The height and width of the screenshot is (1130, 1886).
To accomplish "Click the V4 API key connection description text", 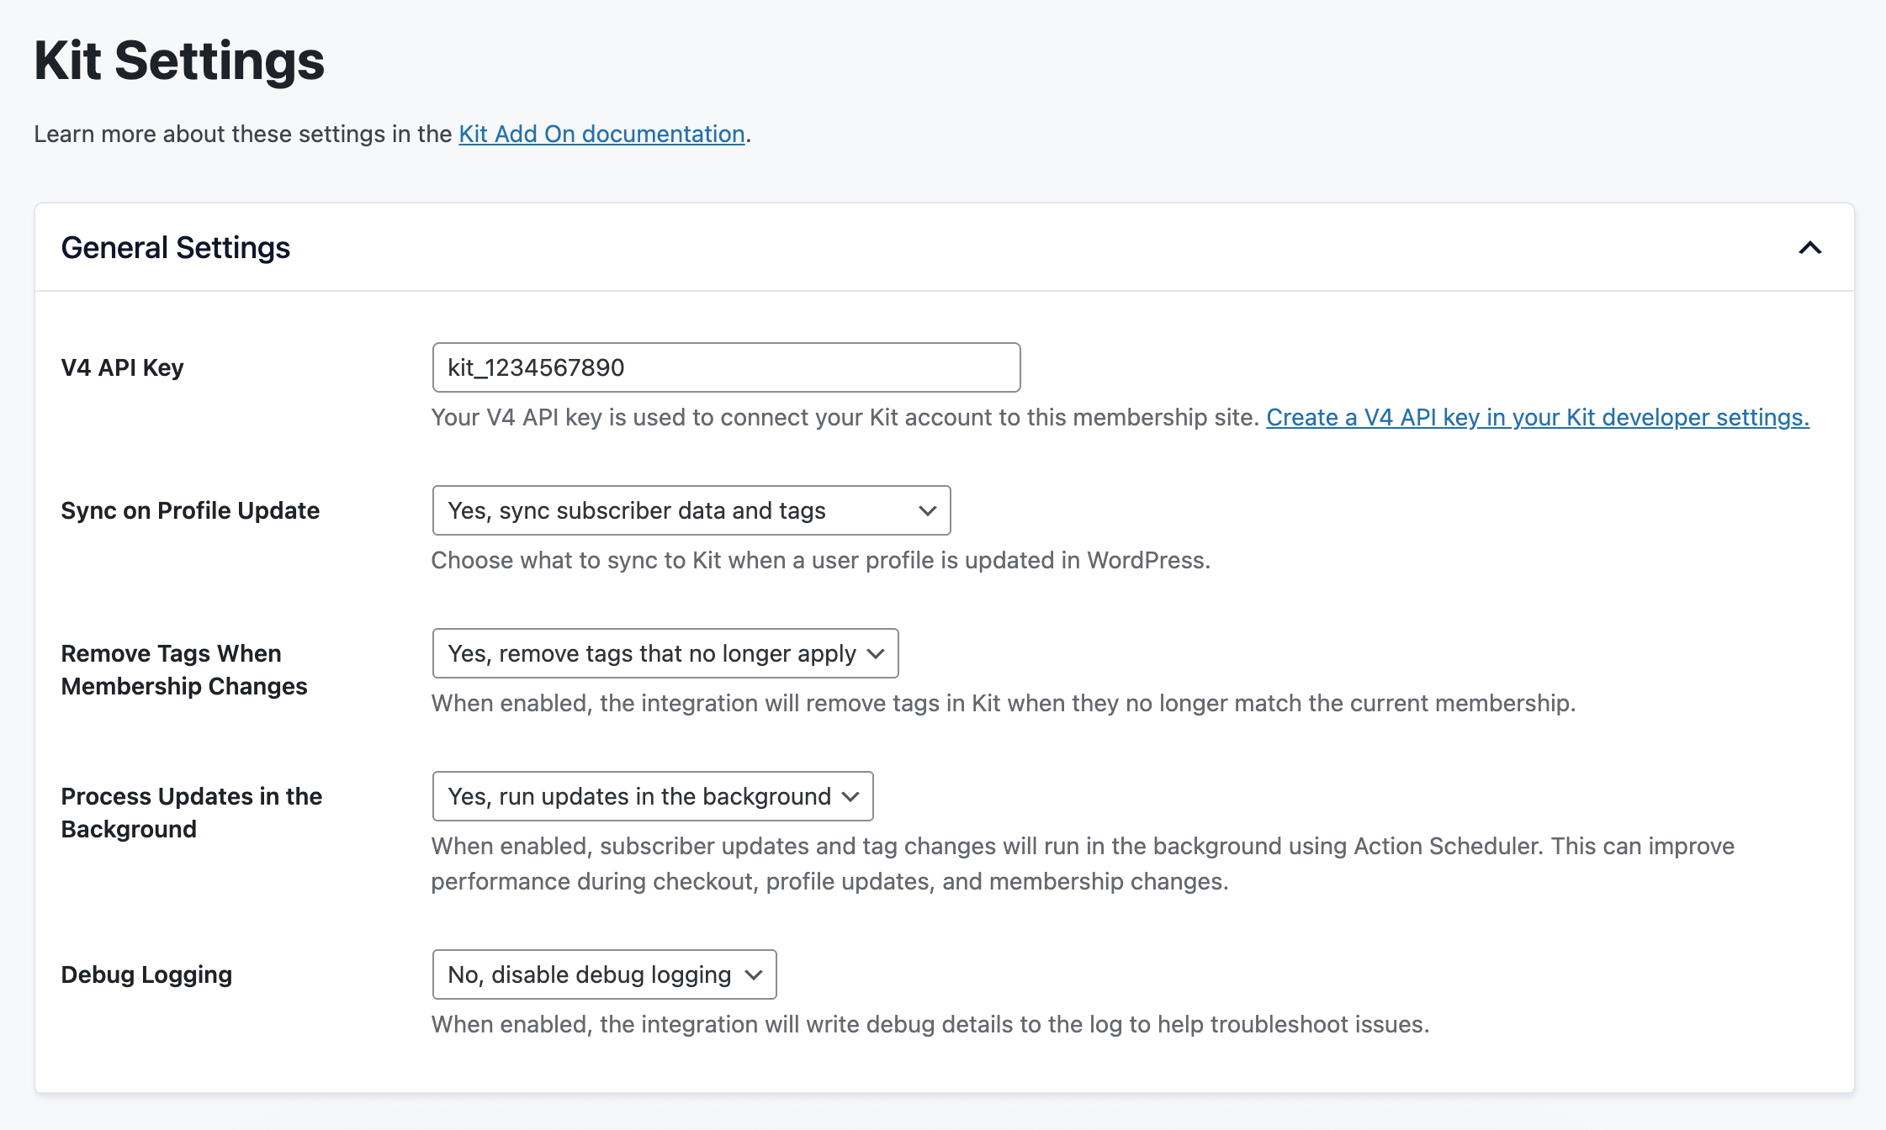I will coord(845,417).
